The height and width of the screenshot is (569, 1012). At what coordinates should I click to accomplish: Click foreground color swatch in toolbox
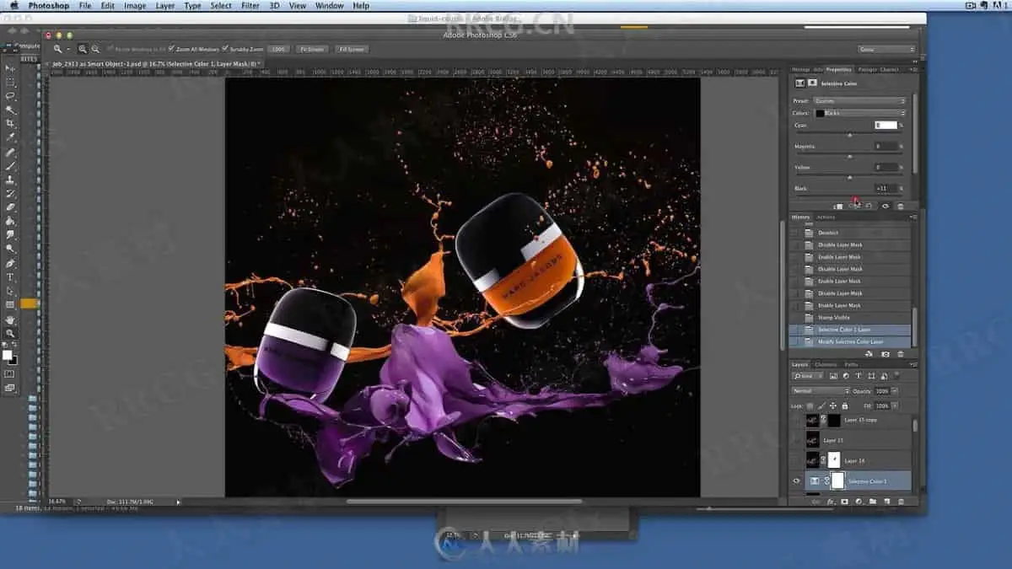8,355
